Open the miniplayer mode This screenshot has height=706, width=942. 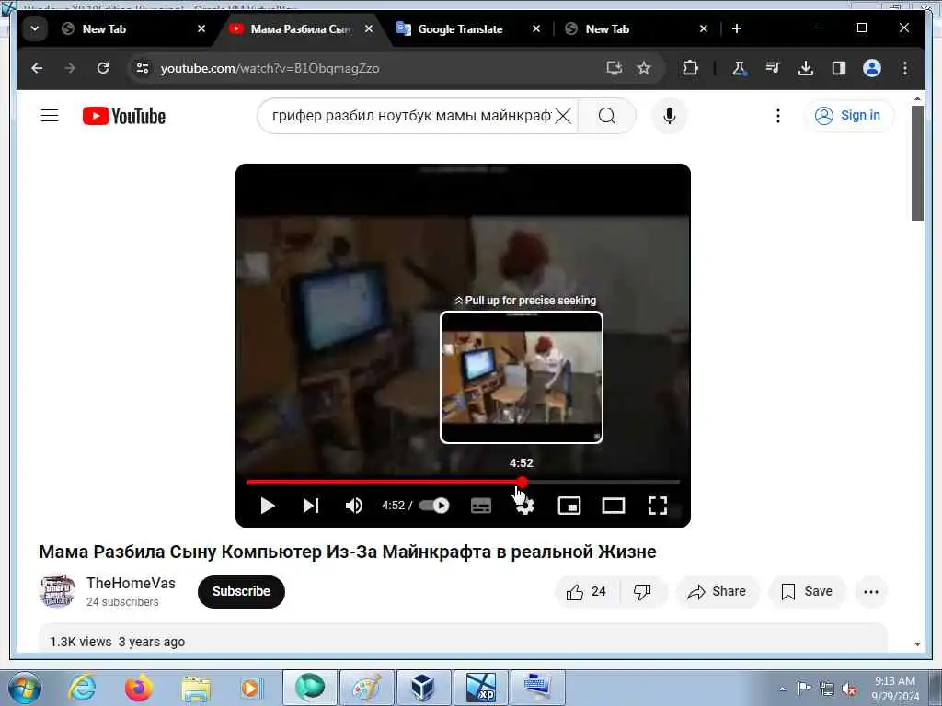pos(569,506)
